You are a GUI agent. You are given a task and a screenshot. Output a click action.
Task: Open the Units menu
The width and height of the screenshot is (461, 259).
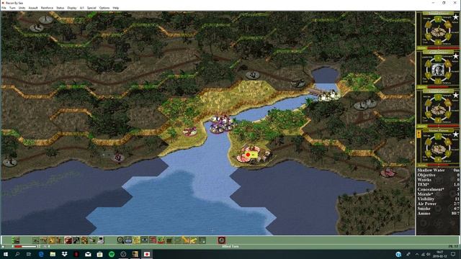22,8
